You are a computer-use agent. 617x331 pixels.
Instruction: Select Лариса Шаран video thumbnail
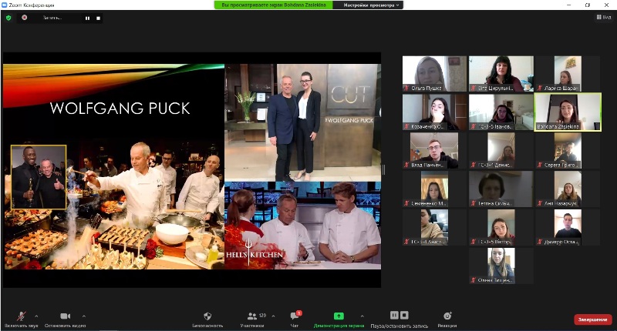pyautogui.click(x=568, y=74)
